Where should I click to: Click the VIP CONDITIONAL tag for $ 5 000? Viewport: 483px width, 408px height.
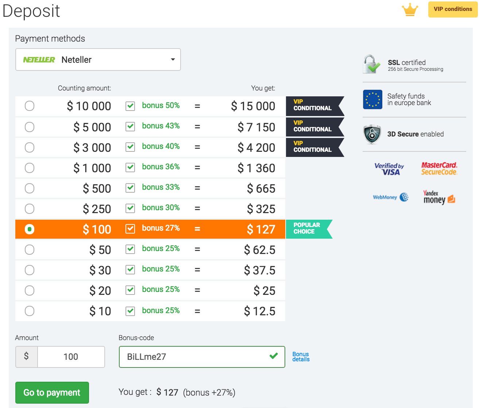[x=315, y=126]
